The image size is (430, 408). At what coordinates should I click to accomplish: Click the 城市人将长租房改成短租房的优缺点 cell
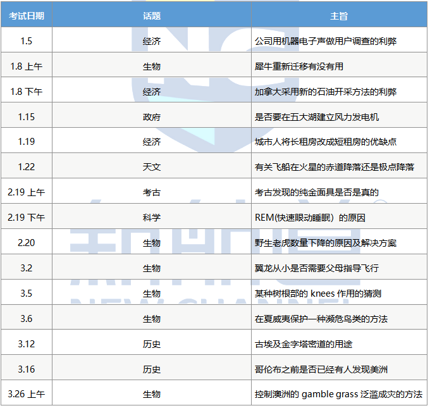(325, 142)
